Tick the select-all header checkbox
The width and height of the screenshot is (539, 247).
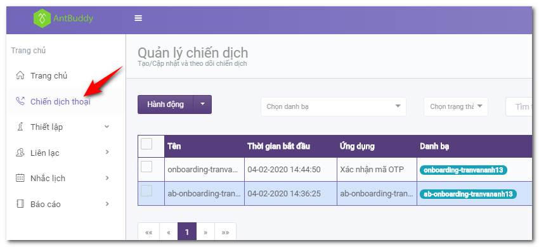point(146,144)
